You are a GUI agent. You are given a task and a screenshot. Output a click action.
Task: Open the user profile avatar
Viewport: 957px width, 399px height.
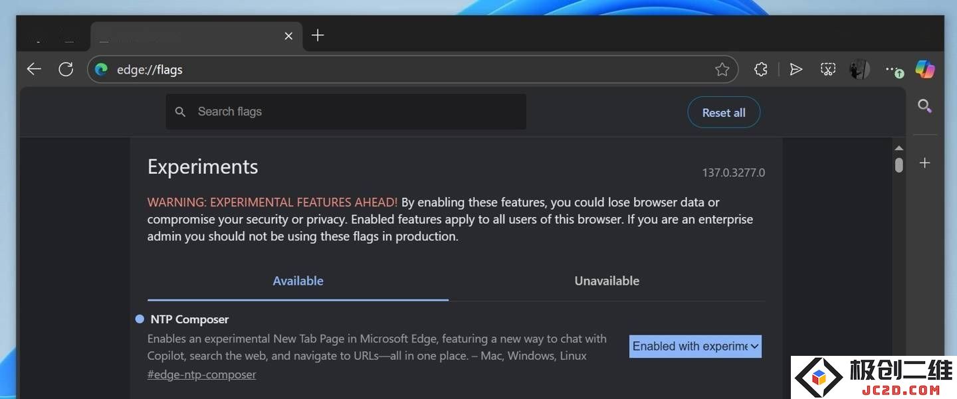(x=860, y=69)
